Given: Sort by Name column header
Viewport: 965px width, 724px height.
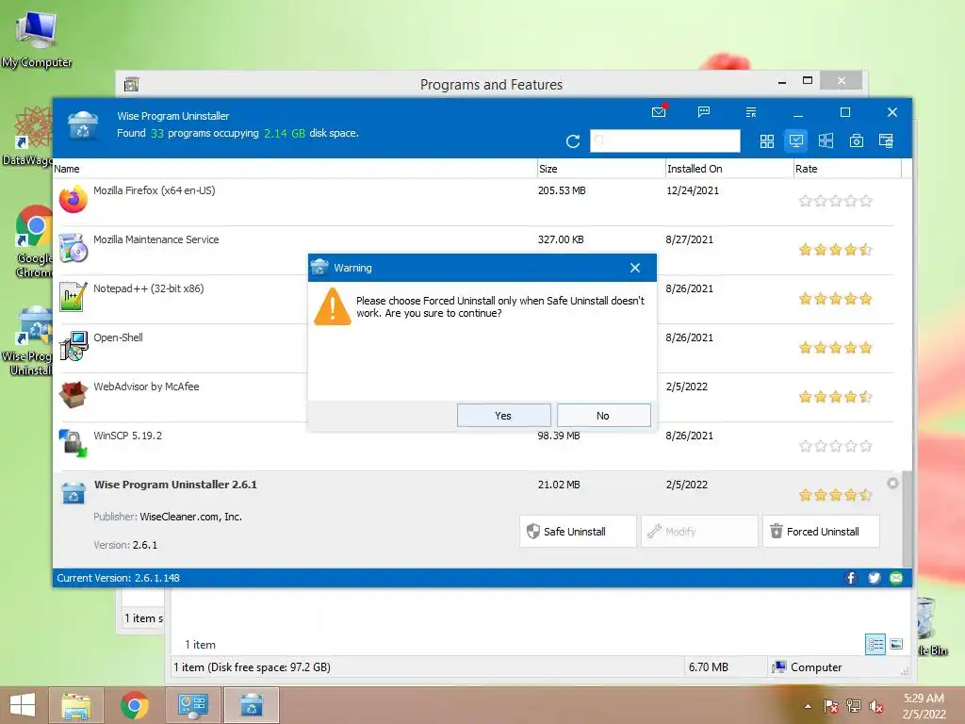Looking at the screenshot, I should click(294, 169).
